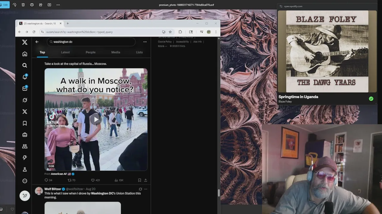Open browser extensions puzzle icon
This screenshot has height=214, width=382.
(x=180, y=32)
